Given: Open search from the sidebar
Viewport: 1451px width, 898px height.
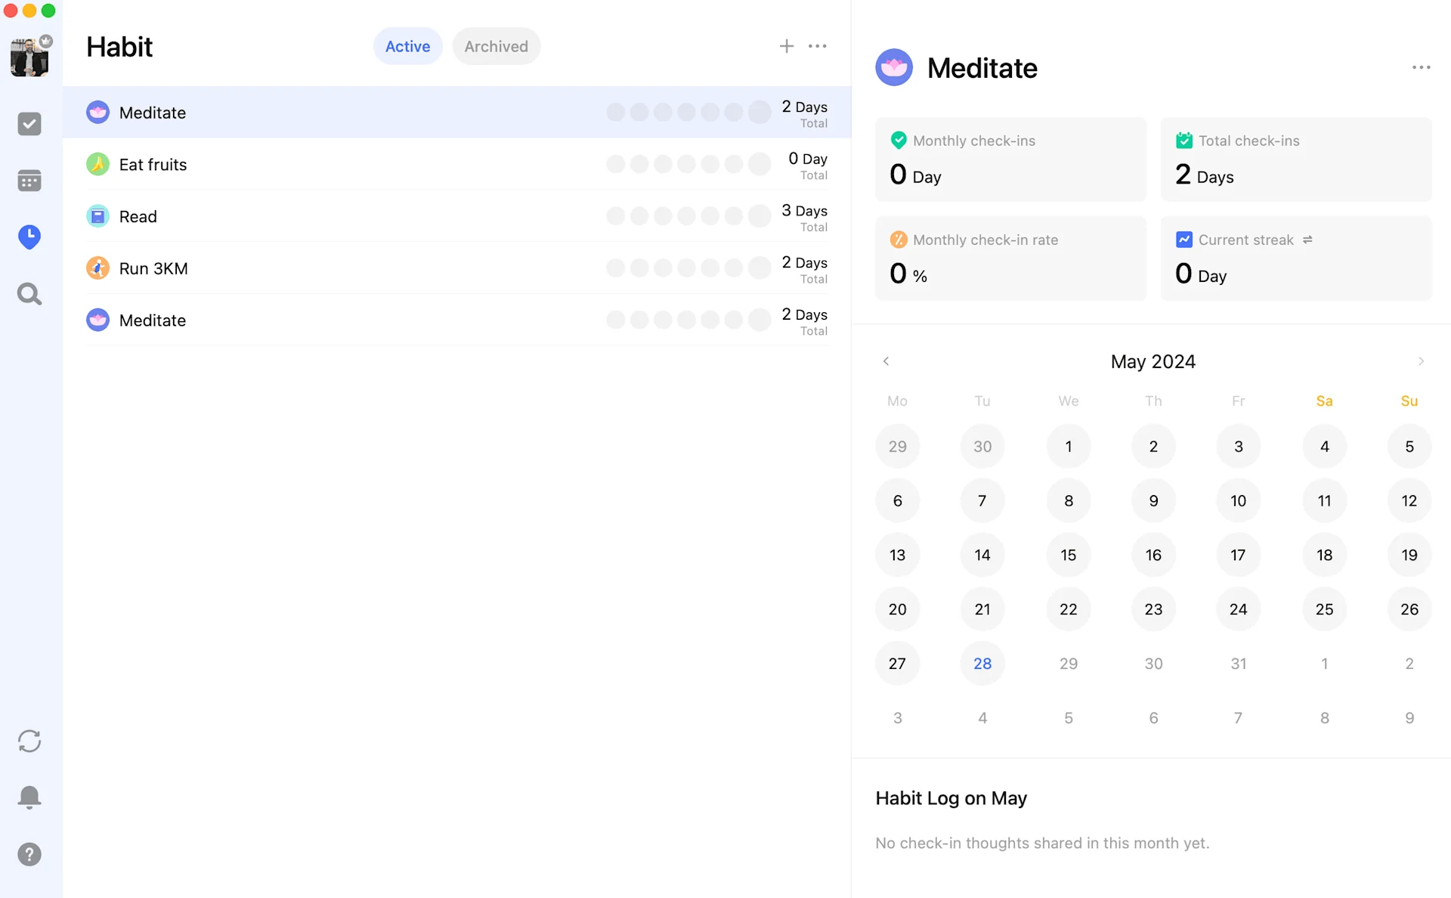Looking at the screenshot, I should (x=29, y=293).
